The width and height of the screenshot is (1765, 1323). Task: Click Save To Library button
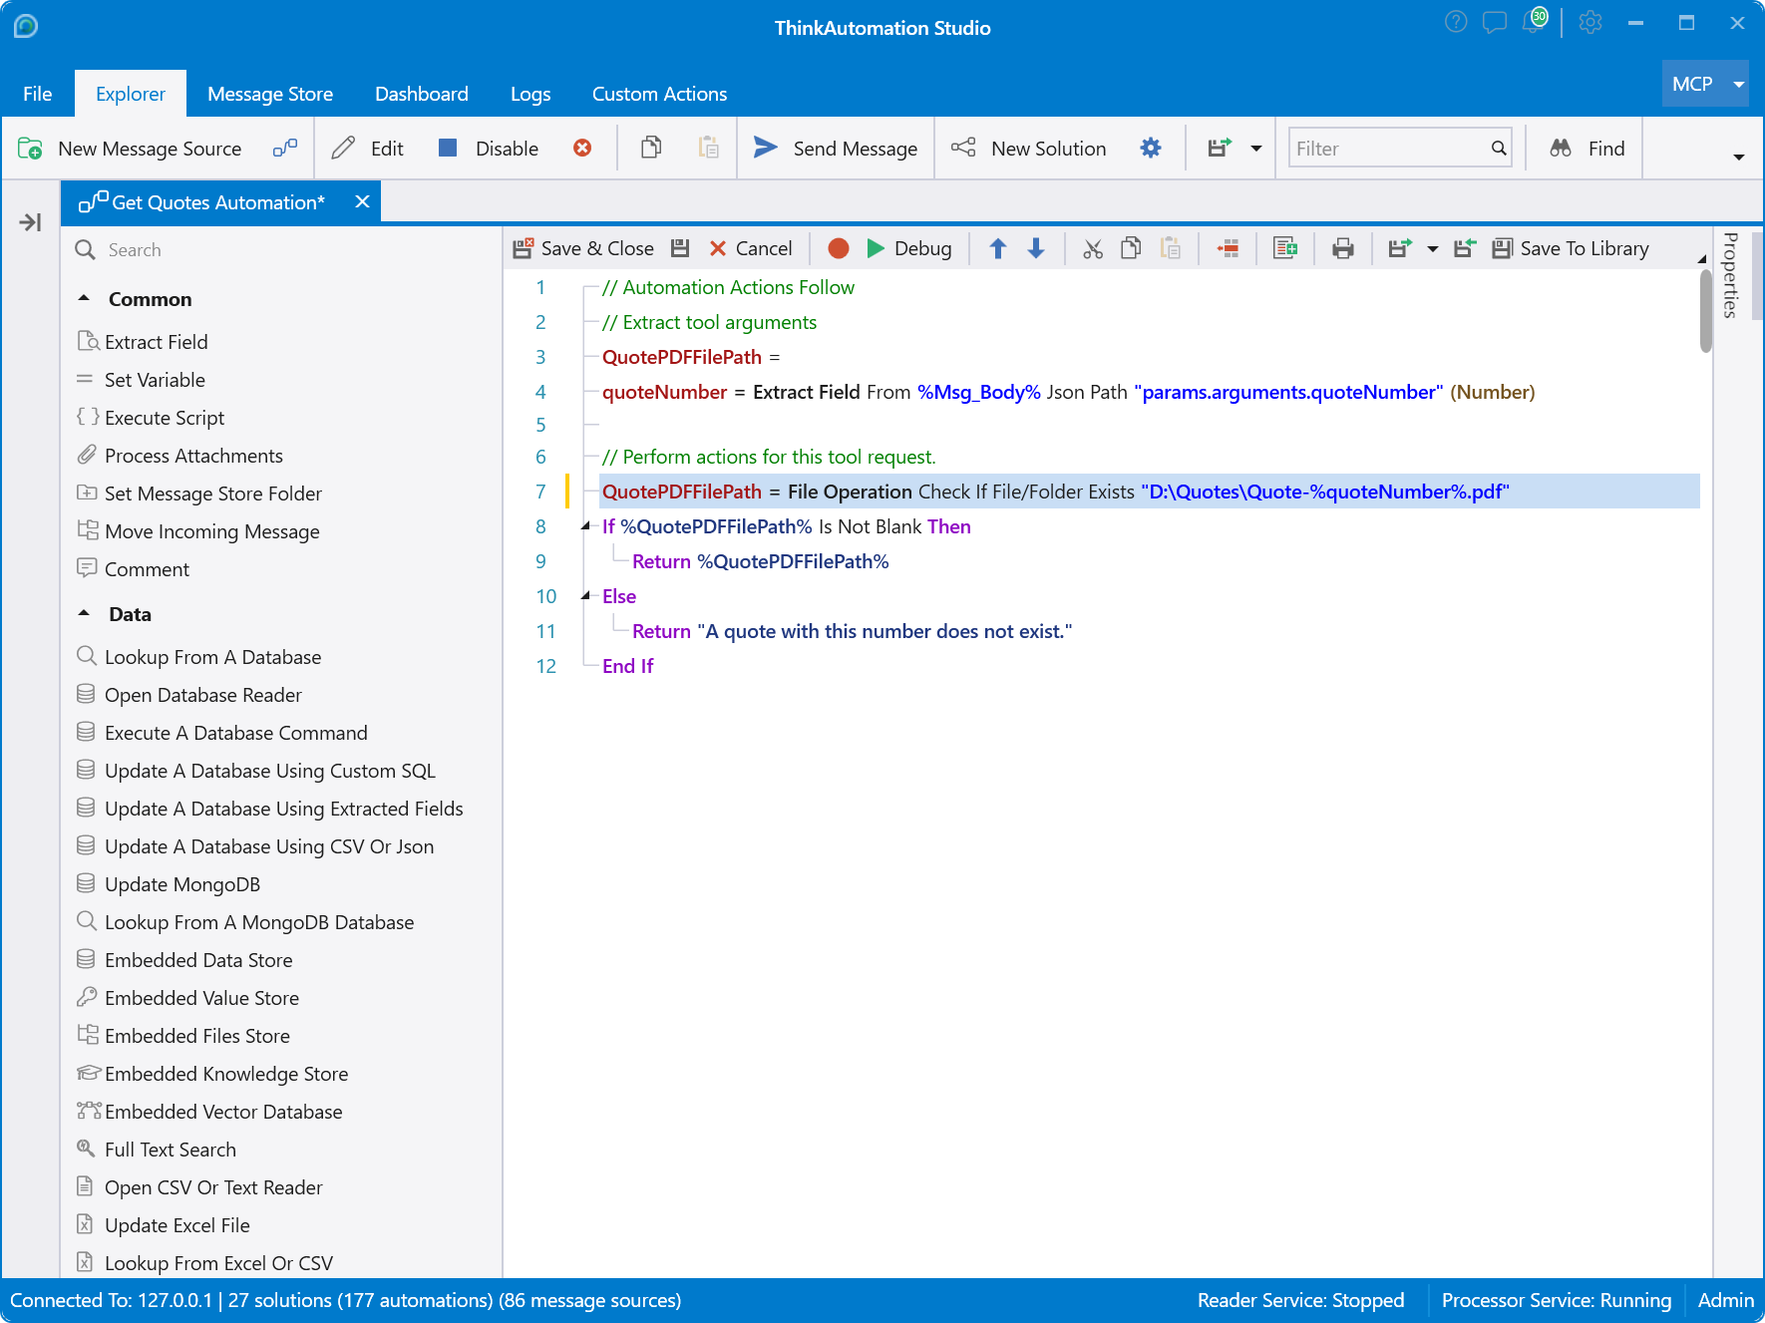point(1571,248)
